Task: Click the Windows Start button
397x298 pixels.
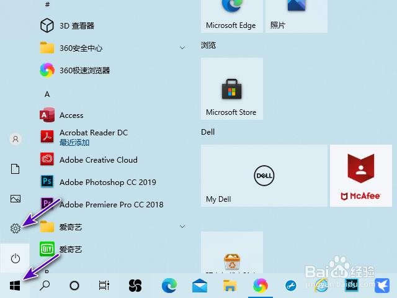Action: pyautogui.click(x=15, y=286)
